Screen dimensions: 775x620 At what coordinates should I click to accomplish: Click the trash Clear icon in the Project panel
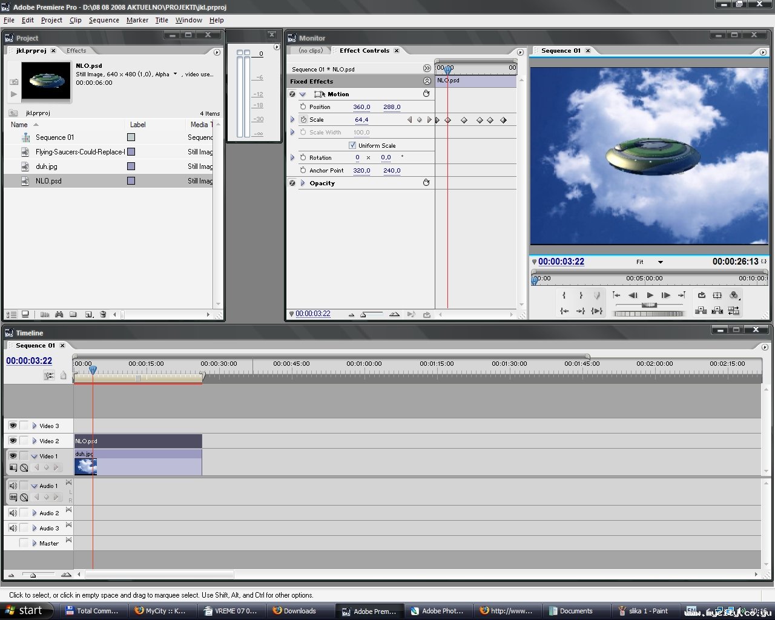pyautogui.click(x=103, y=314)
